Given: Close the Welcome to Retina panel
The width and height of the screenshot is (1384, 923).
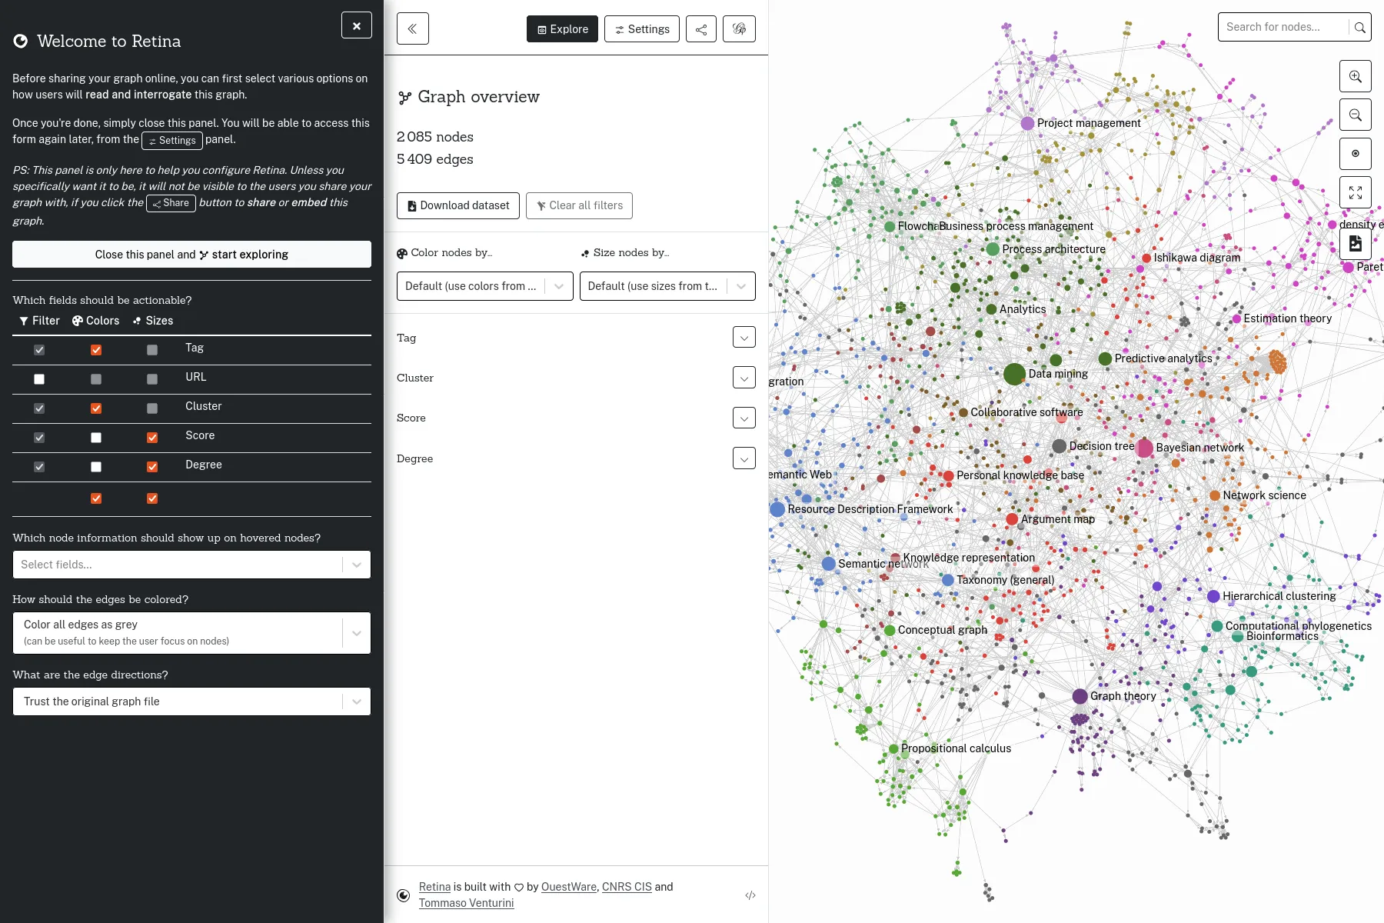Looking at the screenshot, I should point(356,25).
